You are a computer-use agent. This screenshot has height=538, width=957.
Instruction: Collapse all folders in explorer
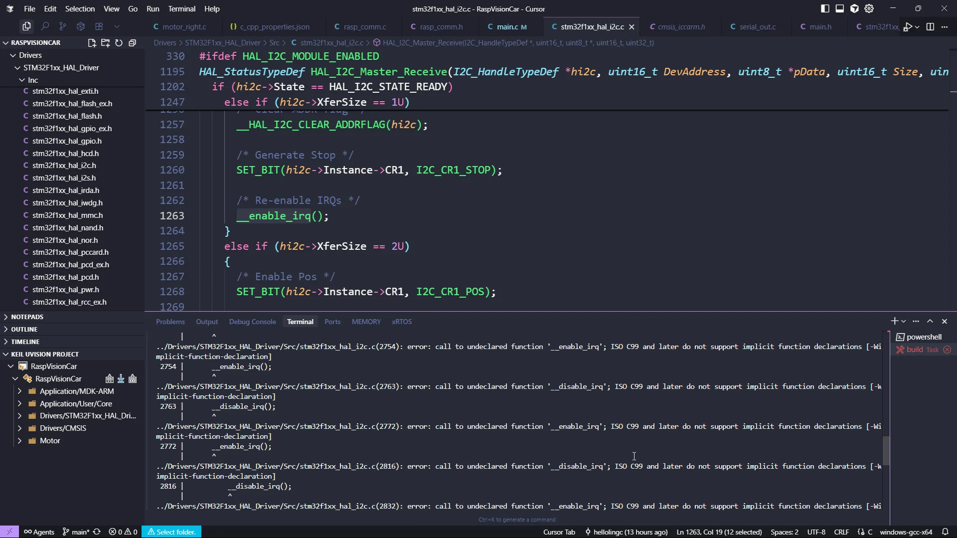tap(132, 43)
